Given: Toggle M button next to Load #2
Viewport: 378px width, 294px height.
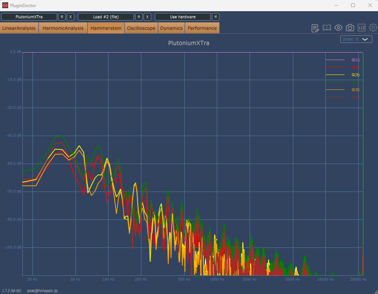Looking at the screenshot, I should [x=138, y=17].
